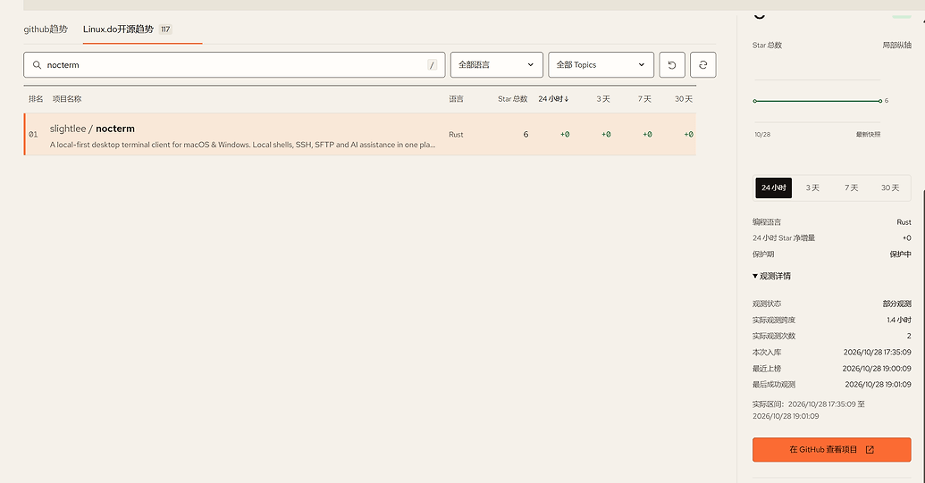
Task: Click the 排名 column header
Action: 36,99
